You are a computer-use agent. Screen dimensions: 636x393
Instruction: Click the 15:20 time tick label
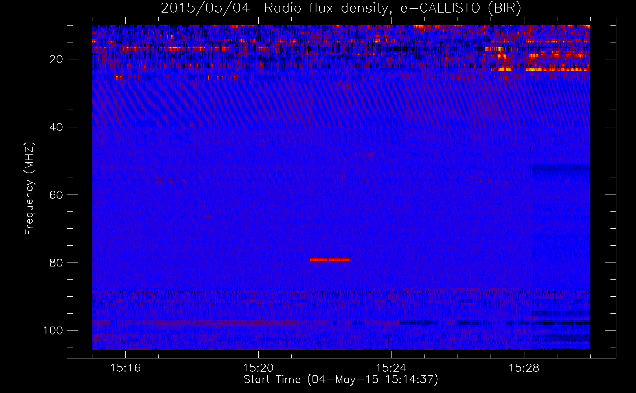tap(258, 368)
